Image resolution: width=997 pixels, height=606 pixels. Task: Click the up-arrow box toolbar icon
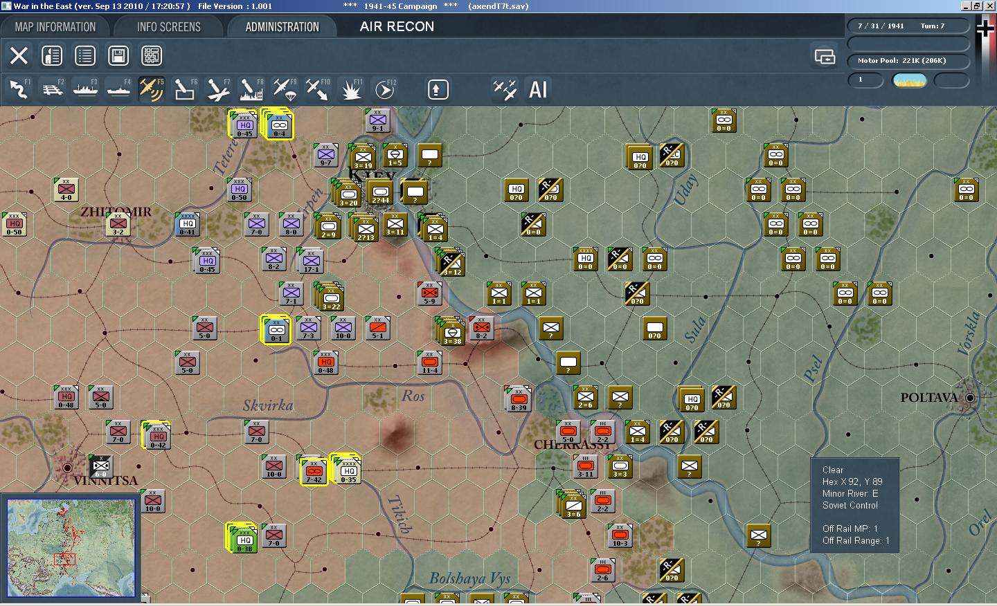click(438, 90)
